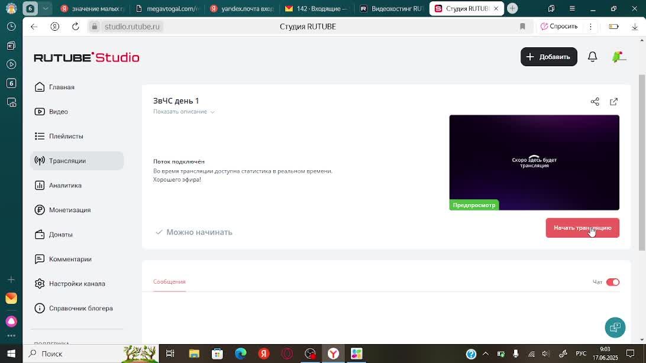Open the Донаты wallet icon
Viewport: 646px width, 363px height.
40,235
